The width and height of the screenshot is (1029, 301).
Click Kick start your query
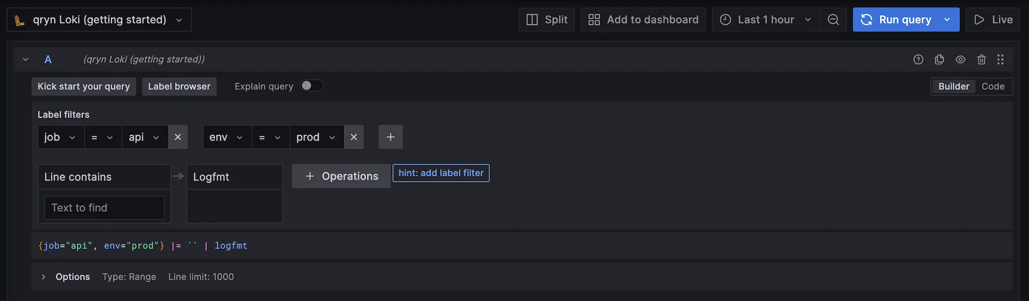coord(84,86)
